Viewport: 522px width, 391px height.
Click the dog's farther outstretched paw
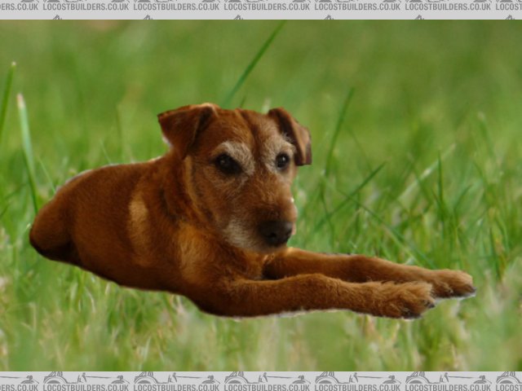(x=451, y=283)
